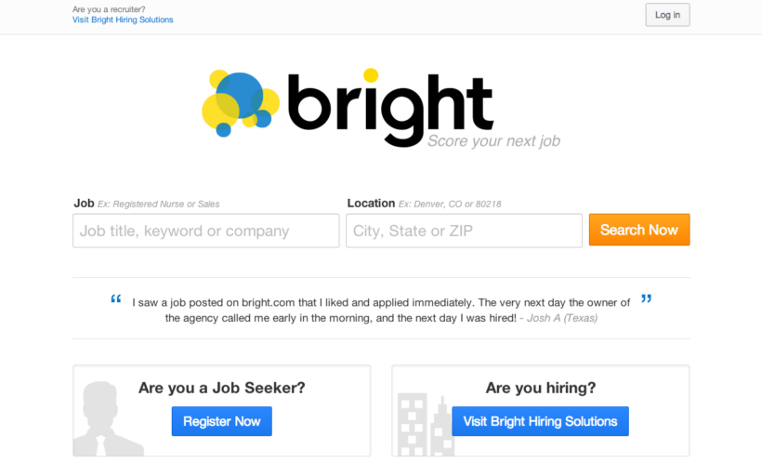
Task: Click the closing quotation mark icon
Action: [646, 299]
